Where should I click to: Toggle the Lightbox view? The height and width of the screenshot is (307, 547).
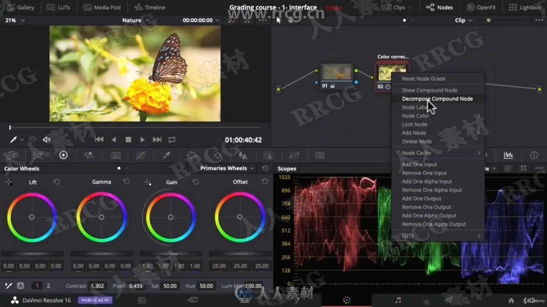tap(525, 7)
